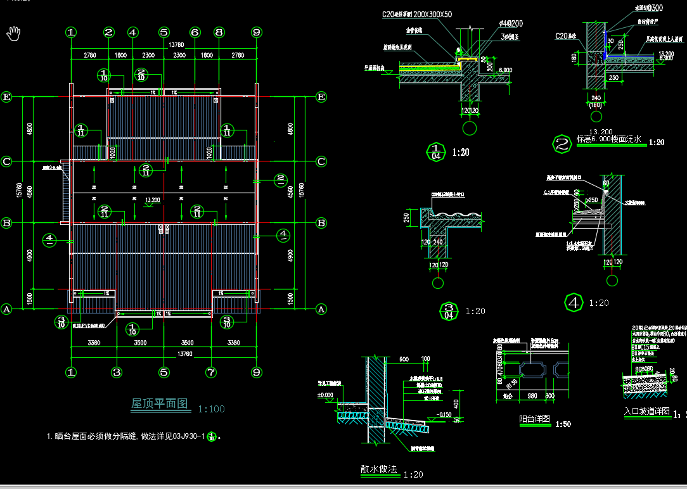The width and height of the screenshot is (687, 489).
Task: Click the 1:50 scale label
Action: (x=563, y=424)
